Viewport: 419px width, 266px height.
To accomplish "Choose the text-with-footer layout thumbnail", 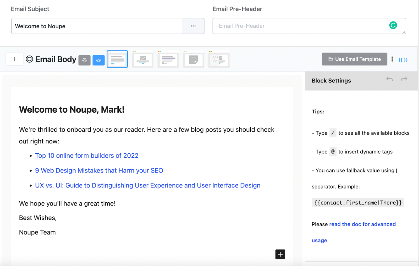I will (168, 59).
